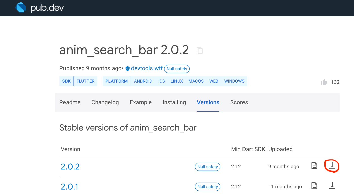This screenshot has height=195, width=354.
Task: Download the version 2.0.2 archive
Action: (x=332, y=166)
